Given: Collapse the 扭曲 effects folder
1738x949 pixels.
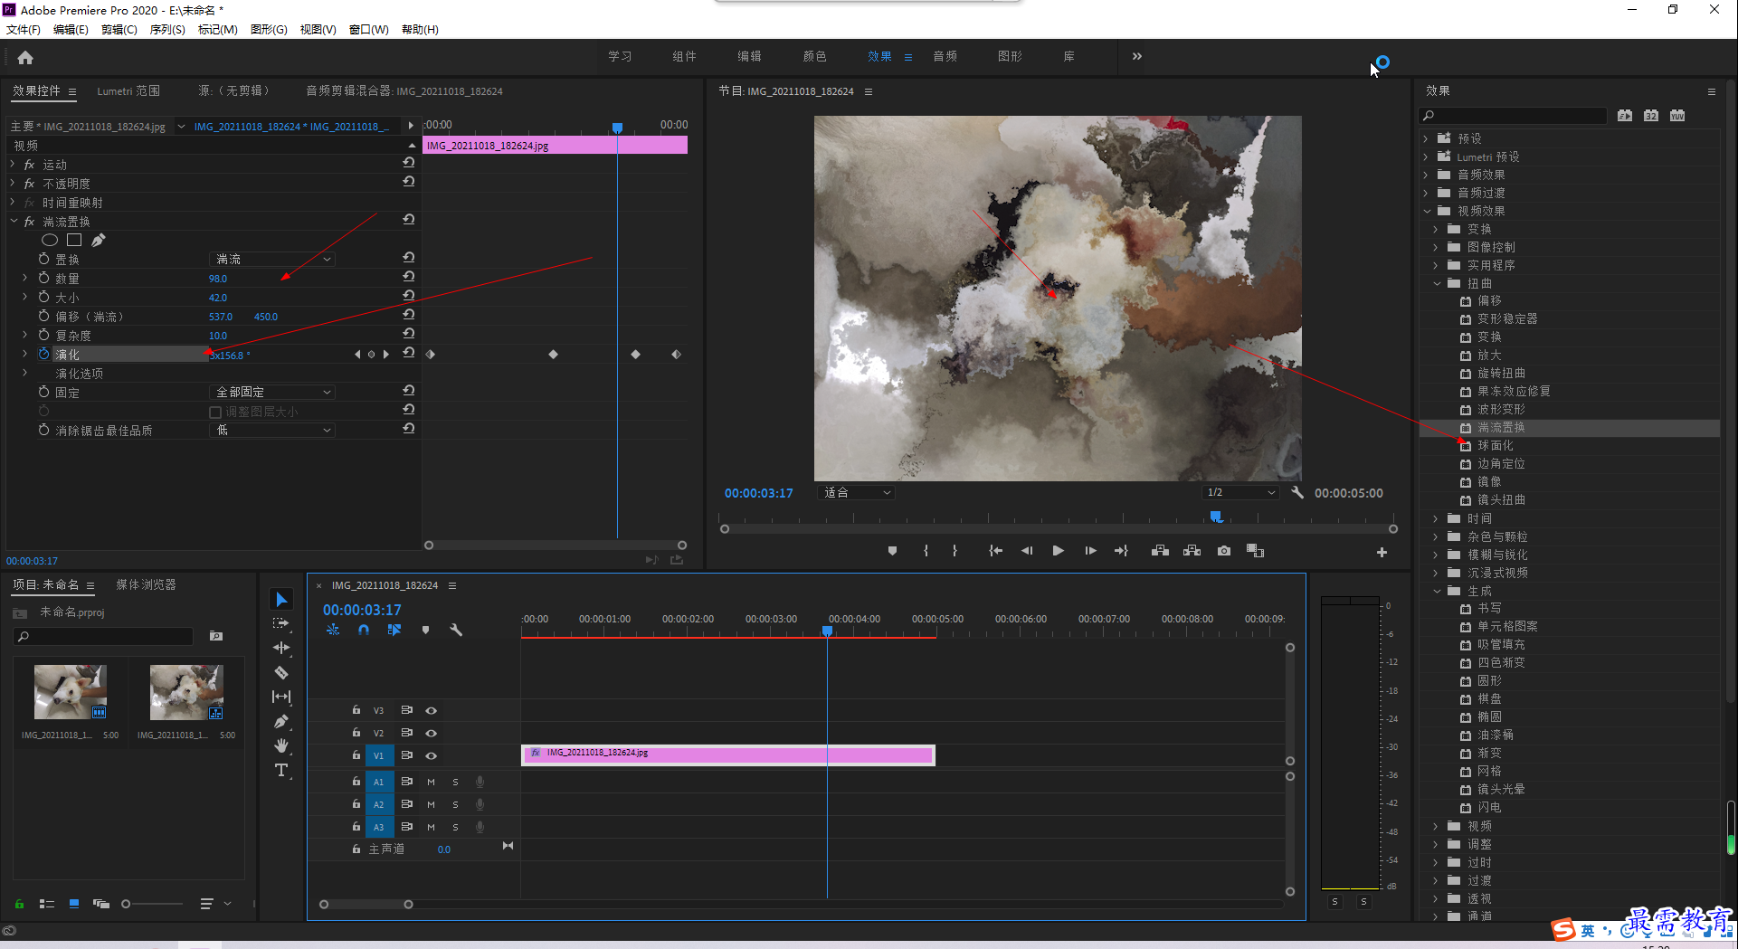Looking at the screenshot, I should pyautogui.click(x=1437, y=283).
